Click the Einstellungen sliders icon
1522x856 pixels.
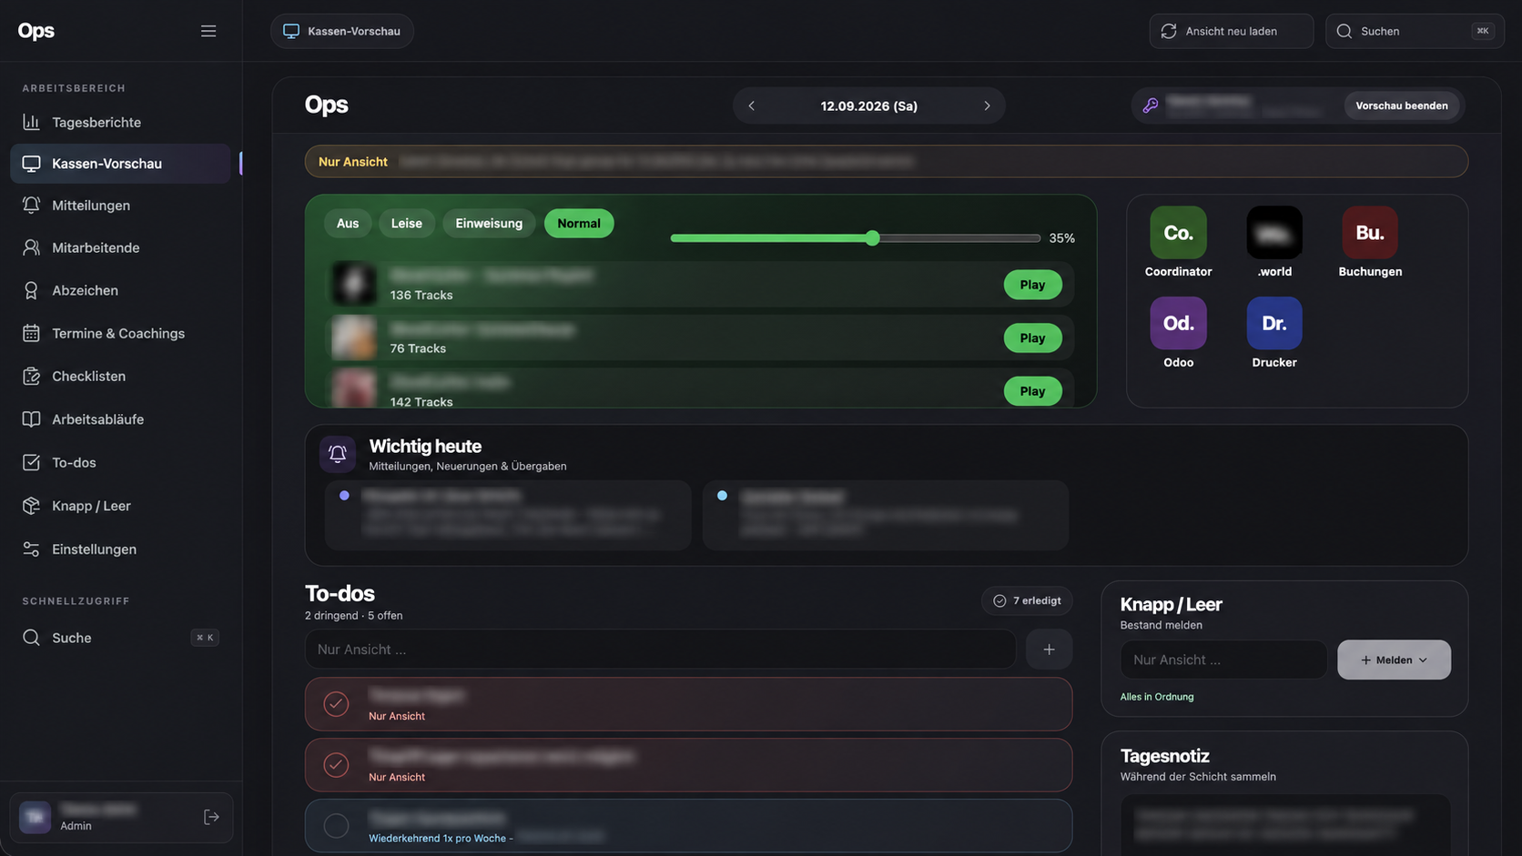31,549
